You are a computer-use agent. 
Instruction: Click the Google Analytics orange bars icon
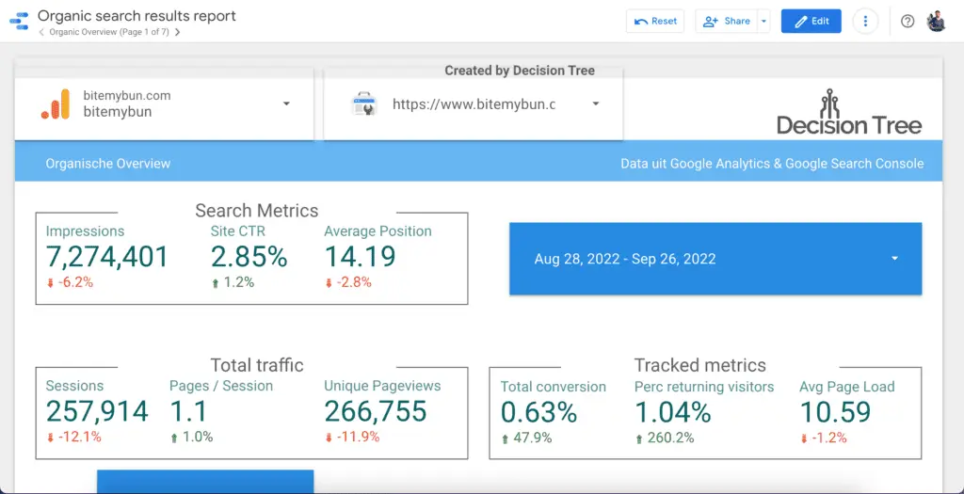[56, 104]
